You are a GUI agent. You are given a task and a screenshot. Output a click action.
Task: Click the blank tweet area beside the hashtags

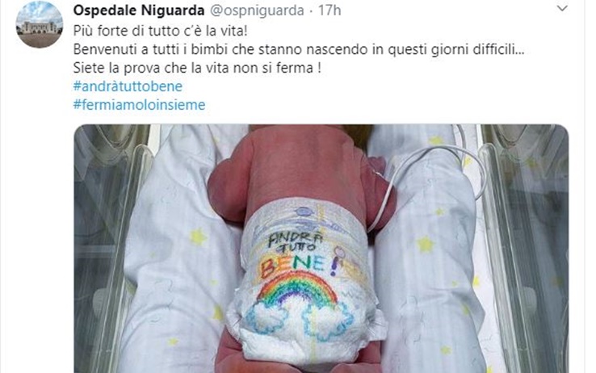[380, 96]
